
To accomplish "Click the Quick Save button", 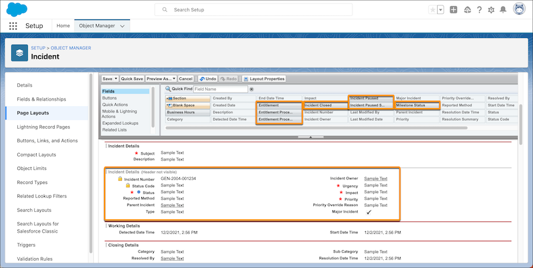I will point(132,79).
